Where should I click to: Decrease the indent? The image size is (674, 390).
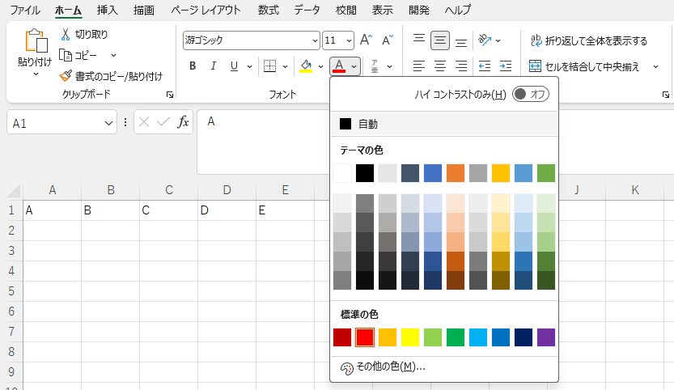[x=485, y=66]
